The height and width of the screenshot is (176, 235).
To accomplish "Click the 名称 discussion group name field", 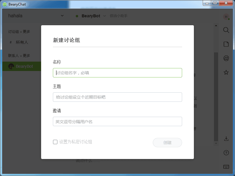I will pyautogui.click(x=117, y=73).
